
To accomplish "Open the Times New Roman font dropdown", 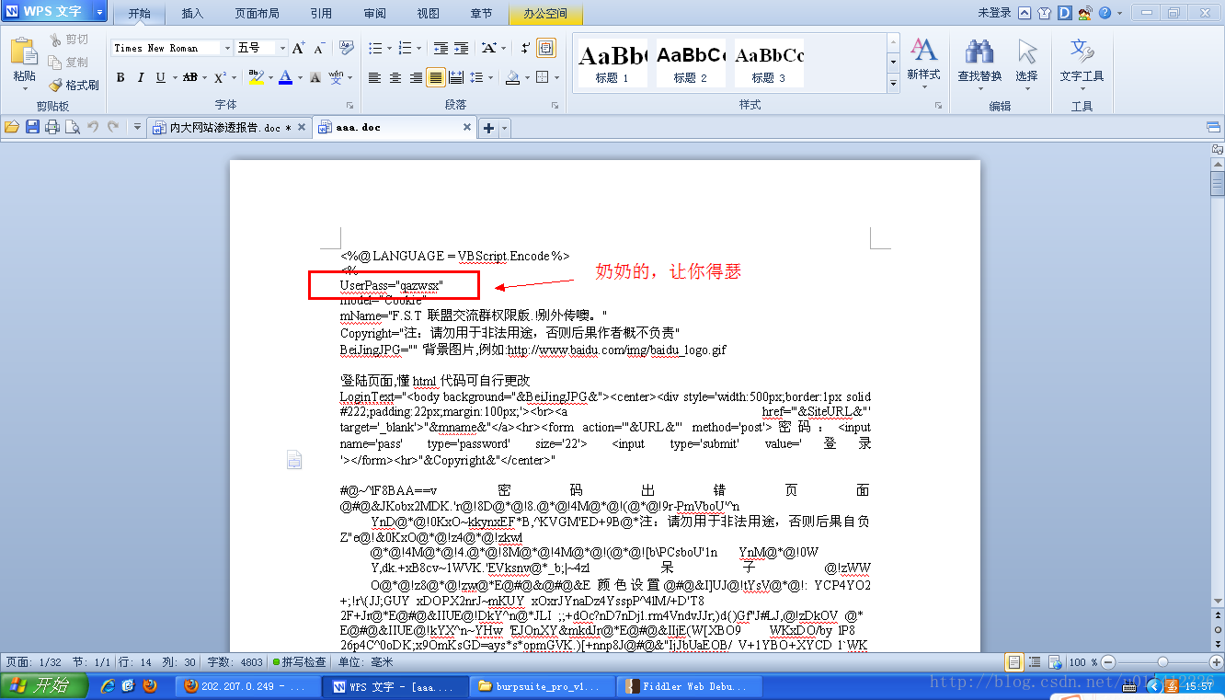I will (x=227, y=48).
